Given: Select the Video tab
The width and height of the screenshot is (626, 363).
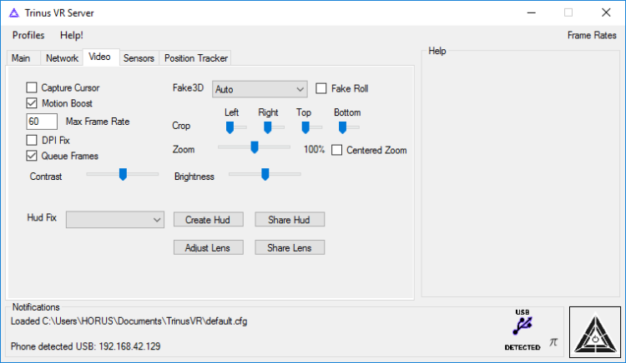Looking at the screenshot, I should [x=100, y=57].
